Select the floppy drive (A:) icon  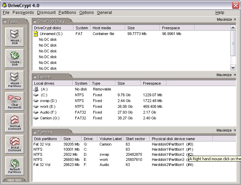pyautogui.click(x=36, y=89)
